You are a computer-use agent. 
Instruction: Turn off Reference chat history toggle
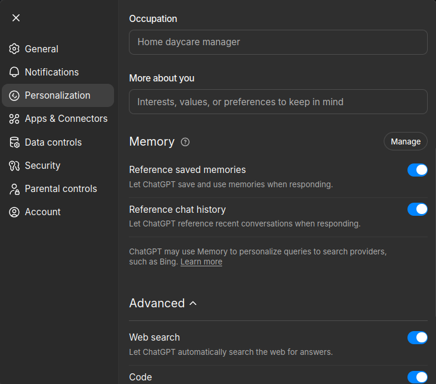(417, 209)
